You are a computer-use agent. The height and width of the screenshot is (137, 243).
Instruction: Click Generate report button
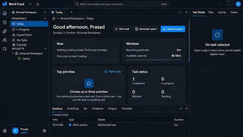pyautogui.click(x=146, y=29)
